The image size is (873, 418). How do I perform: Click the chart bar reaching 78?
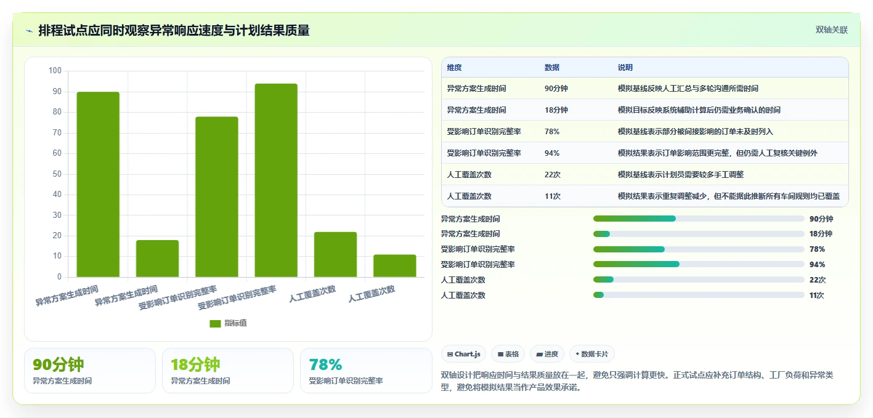pos(217,196)
